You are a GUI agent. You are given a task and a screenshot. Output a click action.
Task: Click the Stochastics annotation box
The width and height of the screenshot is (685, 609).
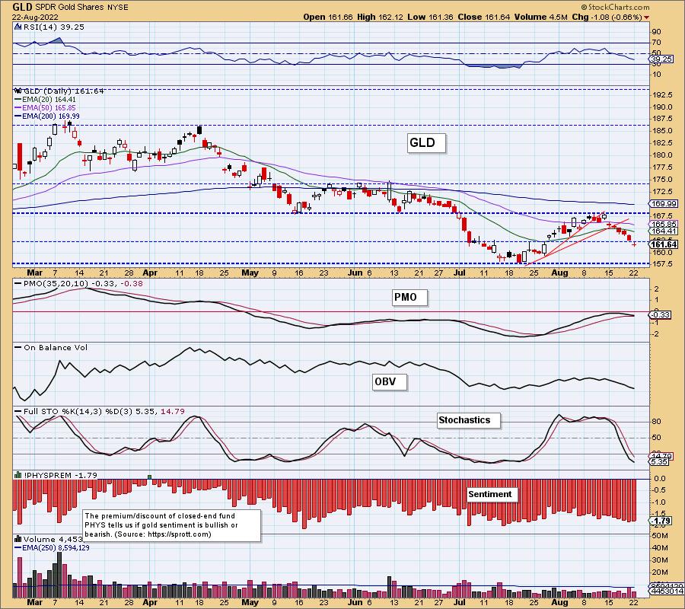coord(469,420)
